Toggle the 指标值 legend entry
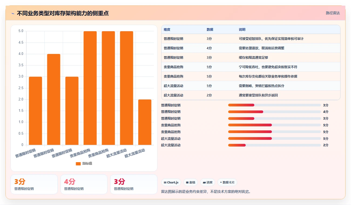The width and height of the screenshot is (351, 205). [84, 164]
